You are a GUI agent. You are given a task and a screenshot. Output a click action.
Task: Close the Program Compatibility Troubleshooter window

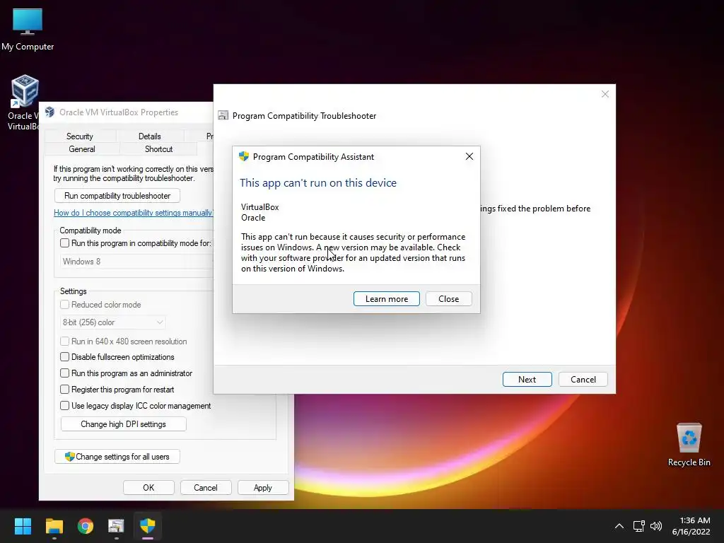(605, 94)
